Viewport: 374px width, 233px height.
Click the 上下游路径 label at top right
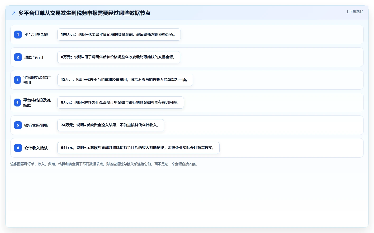(354, 12)
